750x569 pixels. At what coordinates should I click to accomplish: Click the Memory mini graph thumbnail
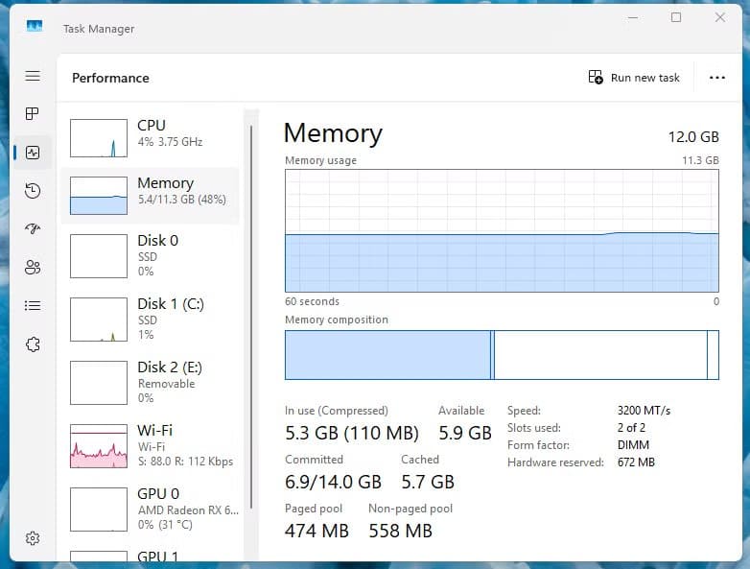(x=99, y=195)
